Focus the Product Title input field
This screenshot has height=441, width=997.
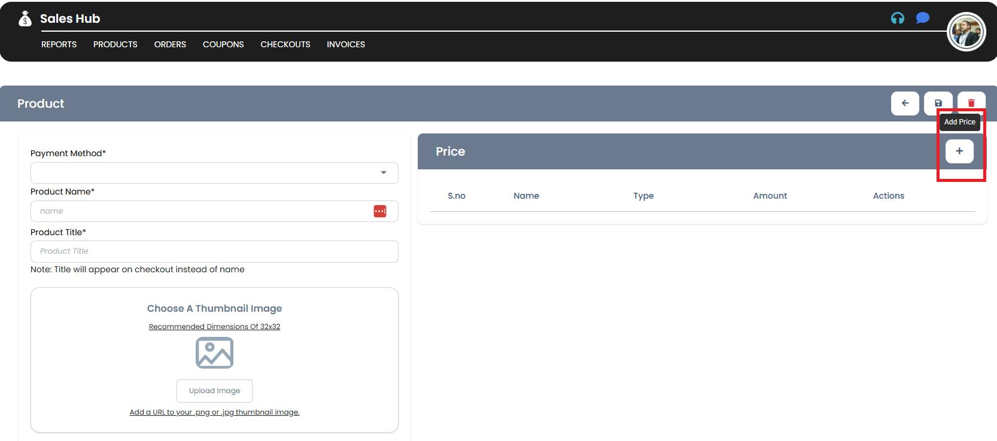point(214,251)
